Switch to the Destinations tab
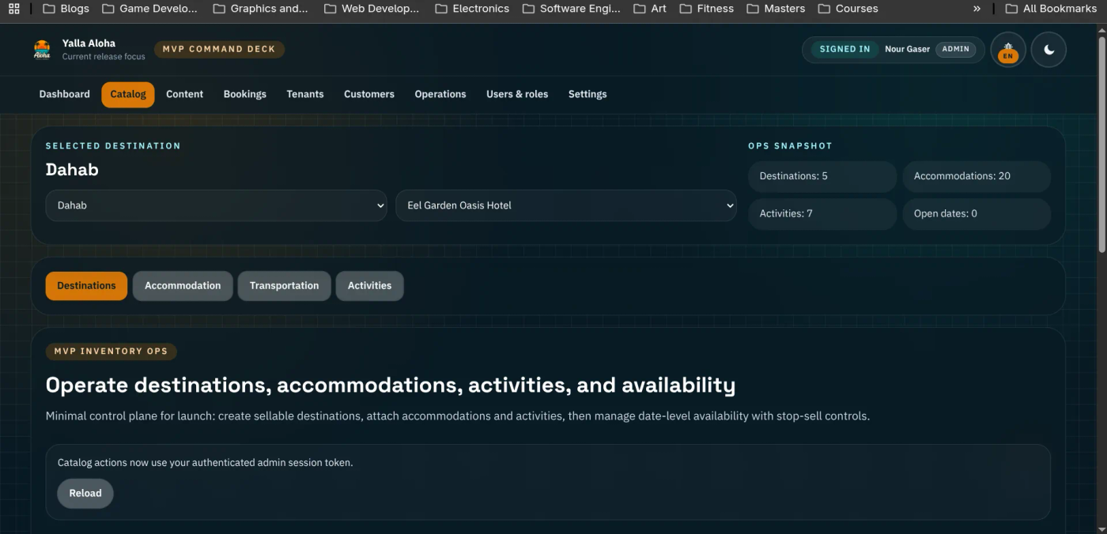 click(86, 286)
